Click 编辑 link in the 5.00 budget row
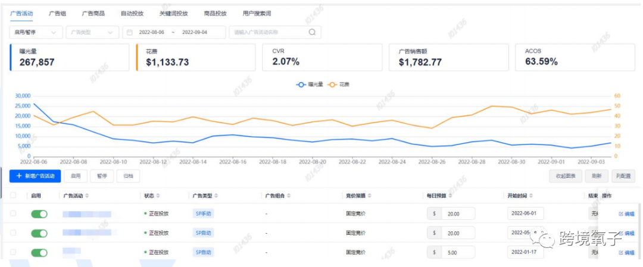The image size is (643, 267). (x=629, y=253)
